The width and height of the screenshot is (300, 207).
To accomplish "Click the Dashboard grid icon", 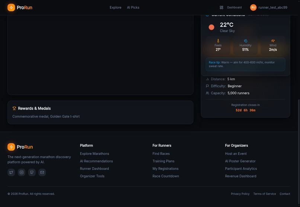I will (221, 7).
